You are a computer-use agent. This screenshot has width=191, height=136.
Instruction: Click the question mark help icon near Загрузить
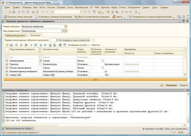click(x=162, y=85)
